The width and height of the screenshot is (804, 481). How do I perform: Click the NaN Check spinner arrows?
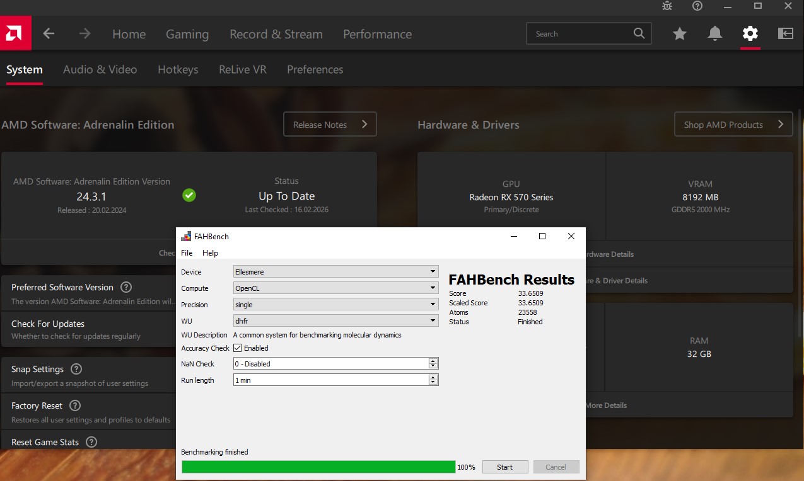pyautogui.click(x=433, y=363)
